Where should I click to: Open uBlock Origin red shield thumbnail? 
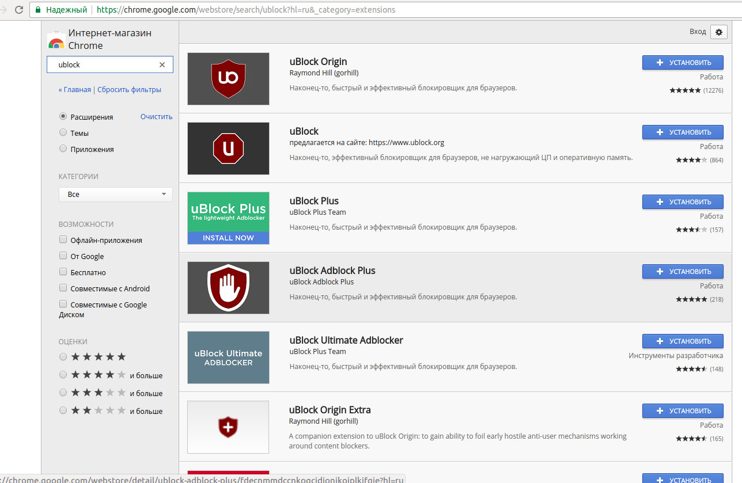[x=228, y=79]
